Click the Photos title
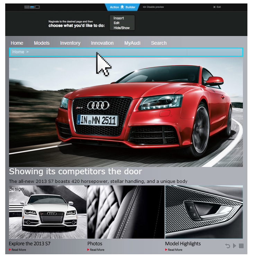Image resolution: width=254 pixels, height=256 pixels. tap(95, 244)
